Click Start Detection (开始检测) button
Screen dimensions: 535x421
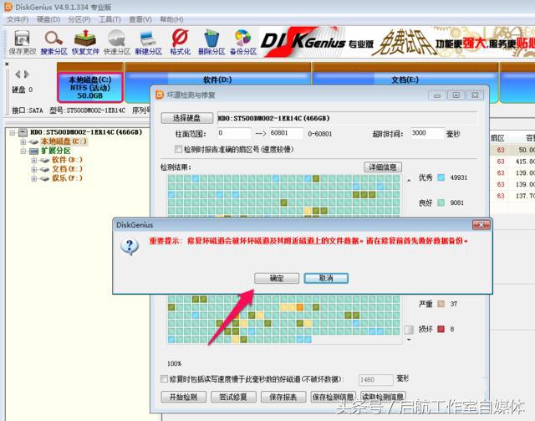pyautogui.click(x=184, y=397)
